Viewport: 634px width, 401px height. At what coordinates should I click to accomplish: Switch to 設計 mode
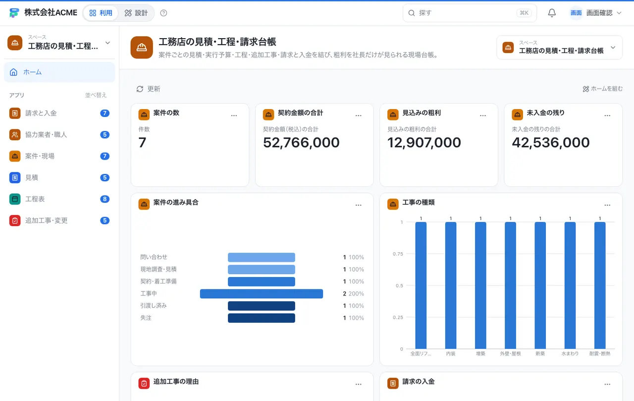[136, 13]
